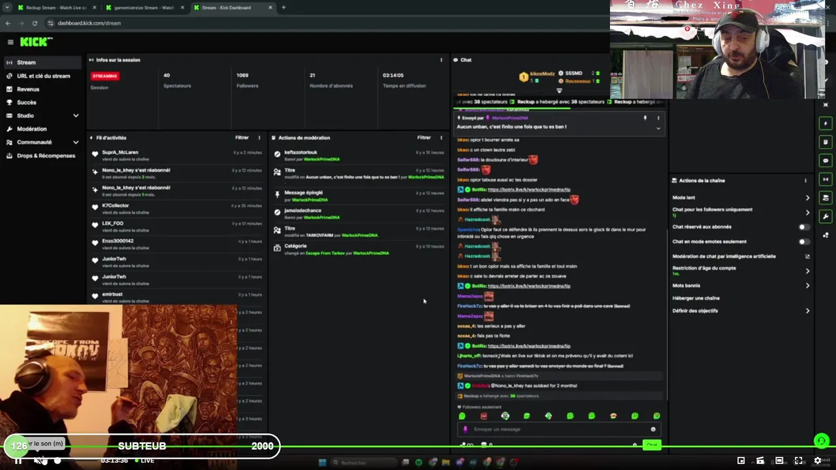The height and width of the screenshot is (470, 836).
Task: Open Modération in the sidebar
Action: (x=43, y=129)
